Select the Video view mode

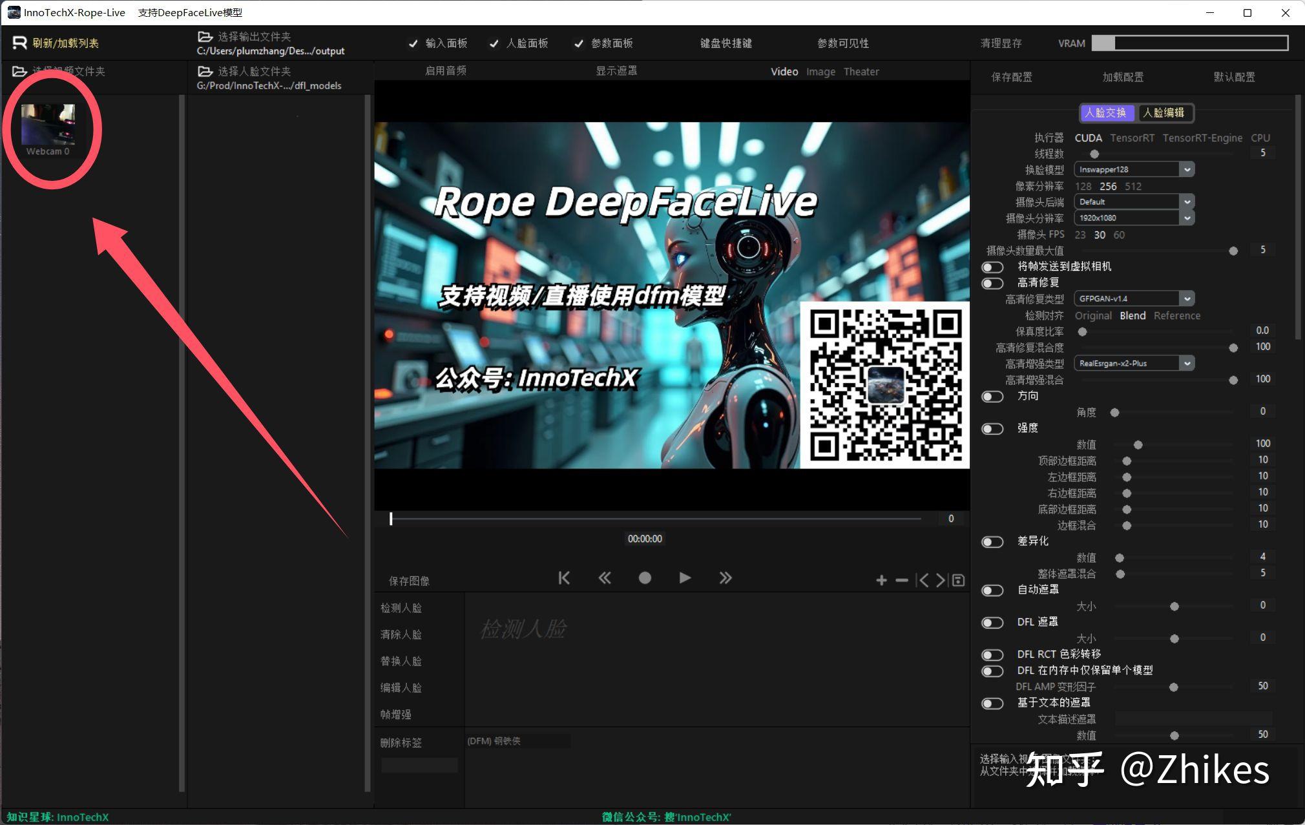pyautogui.click(x=784, y=72)
